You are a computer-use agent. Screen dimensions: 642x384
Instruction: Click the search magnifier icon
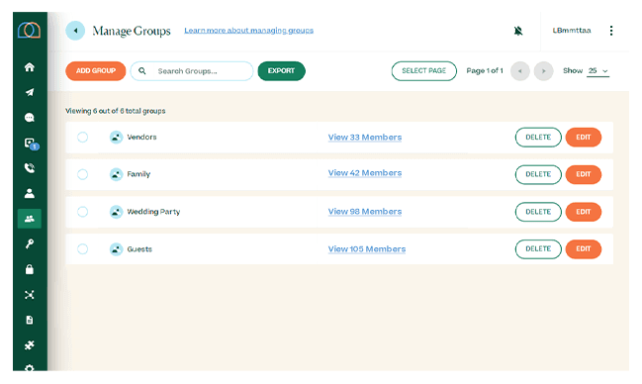142,71
